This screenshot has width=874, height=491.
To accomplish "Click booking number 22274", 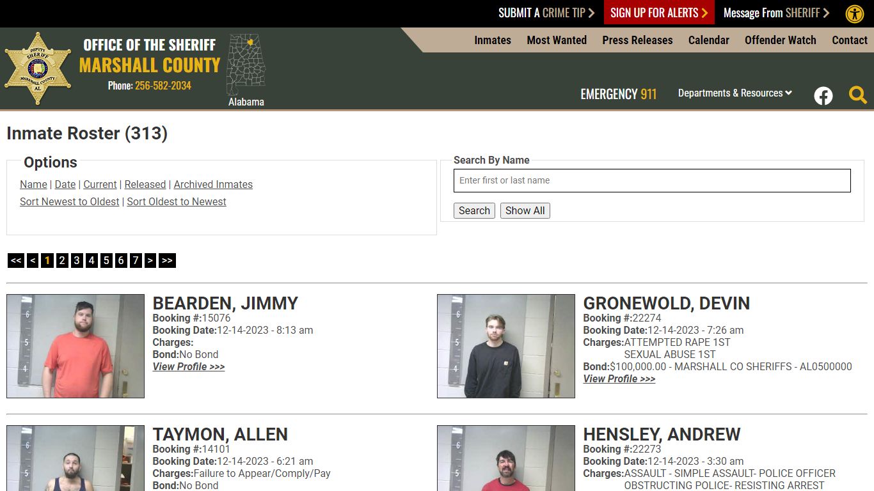I will (x=647, y=318).
